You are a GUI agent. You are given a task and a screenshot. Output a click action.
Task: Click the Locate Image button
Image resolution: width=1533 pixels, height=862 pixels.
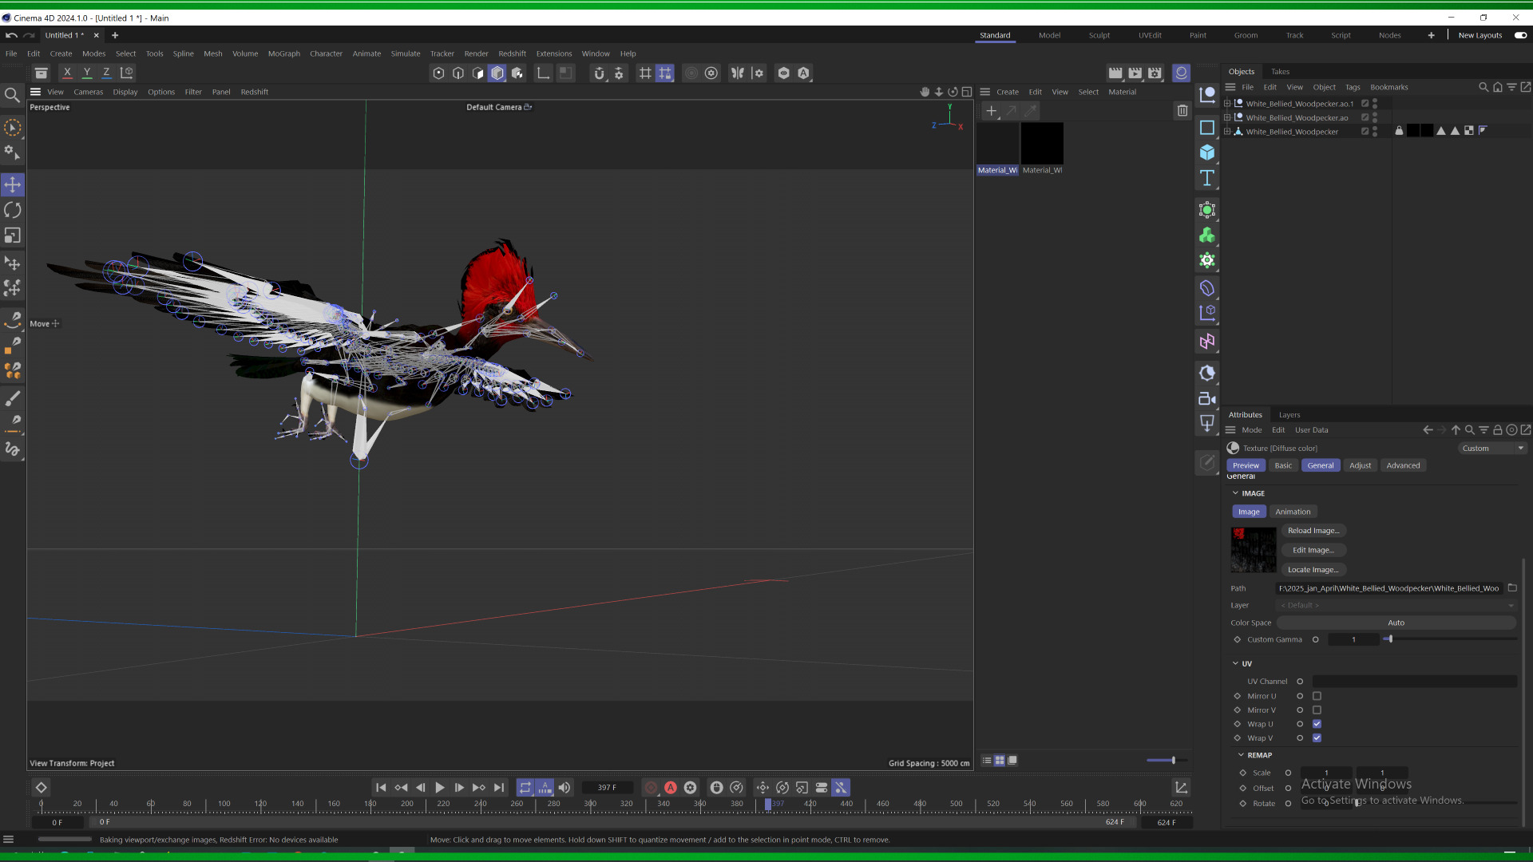click(1313, 570)
